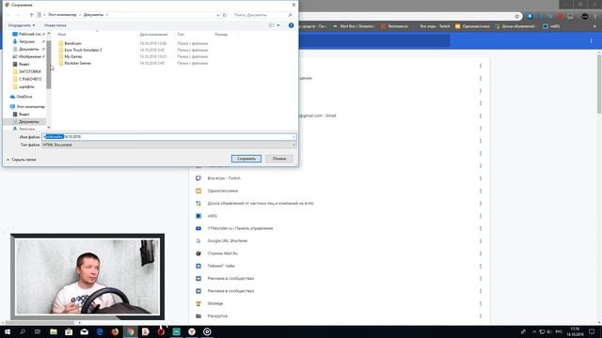Launch Firefox from the taskbar
Image resolution: width=602 pixels, height=338 pixels.
coord(115,331)
